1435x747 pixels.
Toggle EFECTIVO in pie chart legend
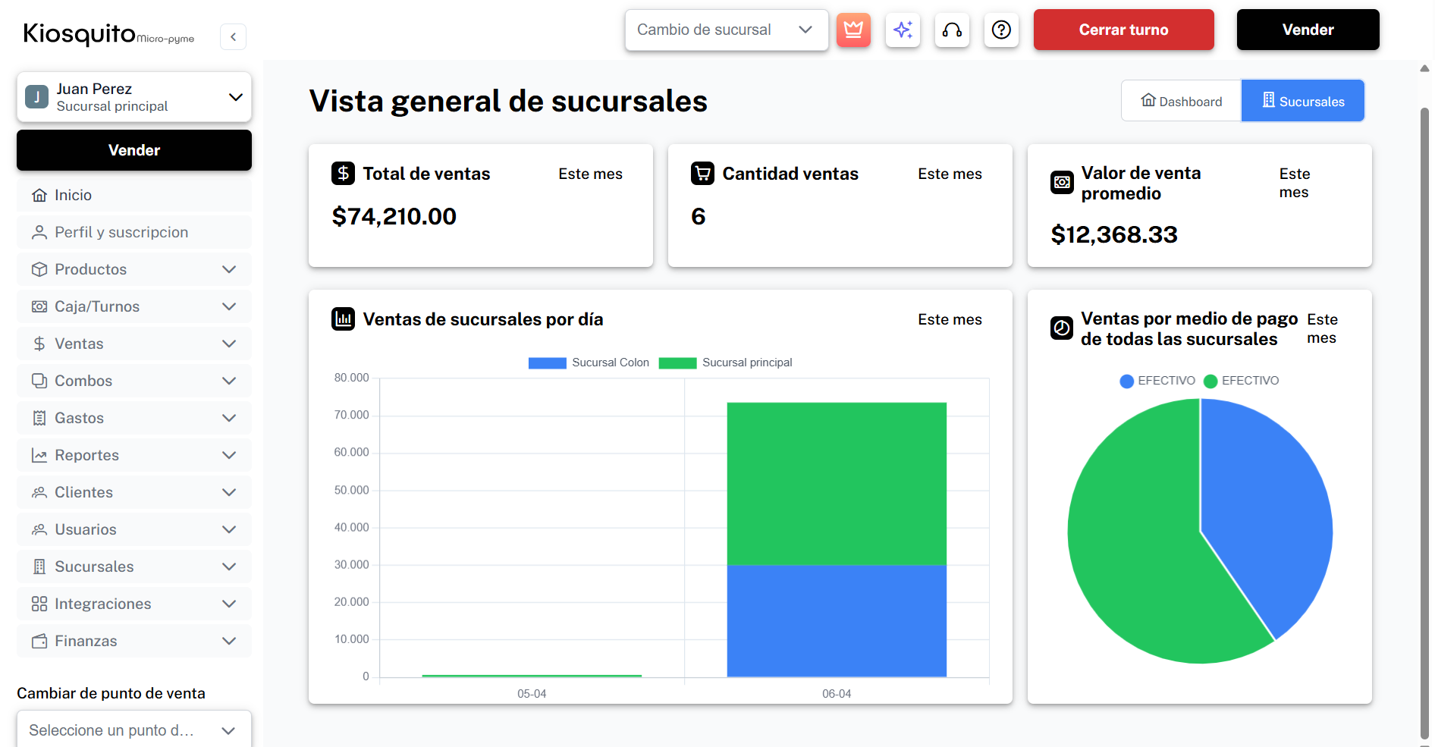coord(1157,381)
